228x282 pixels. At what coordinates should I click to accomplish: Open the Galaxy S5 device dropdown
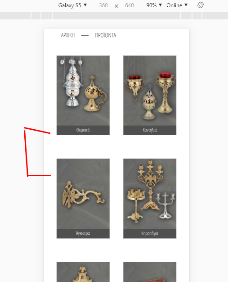[72, 5]
